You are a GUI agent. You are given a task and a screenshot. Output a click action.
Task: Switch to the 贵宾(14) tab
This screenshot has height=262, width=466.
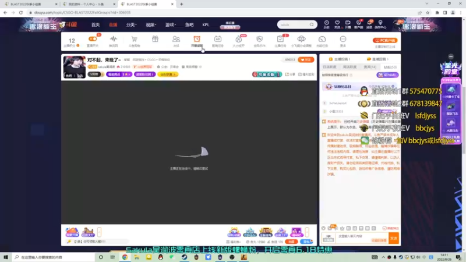click(x=370, y=67)
